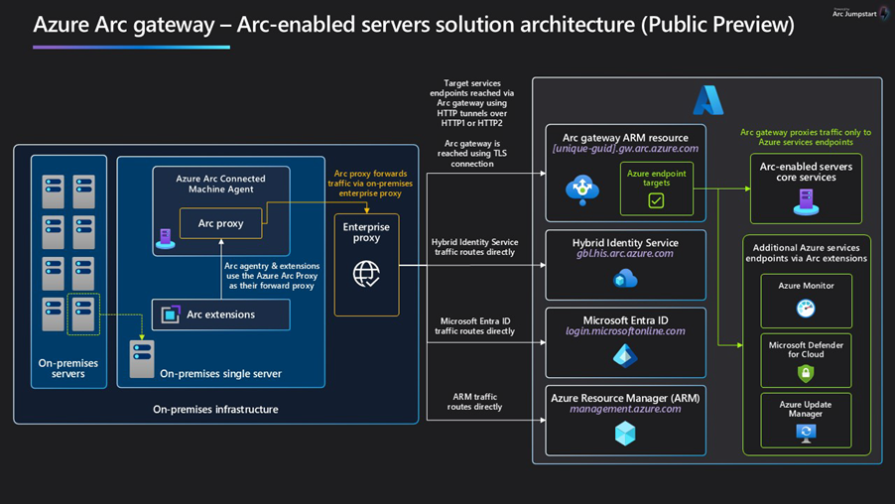The width and height of the screenshot is (895, 504).
Task: Click 'Microsoft Entra ID' heading
Action: pyautogui.click(x=625, y=320)
